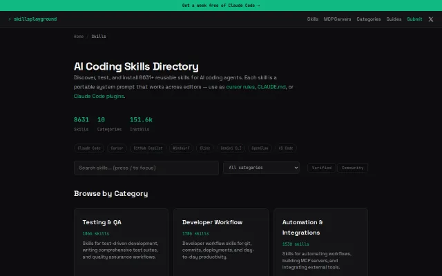The image size is (442, 276).
Task: Open MCP Servers in the top navigation
Action: 337,19
